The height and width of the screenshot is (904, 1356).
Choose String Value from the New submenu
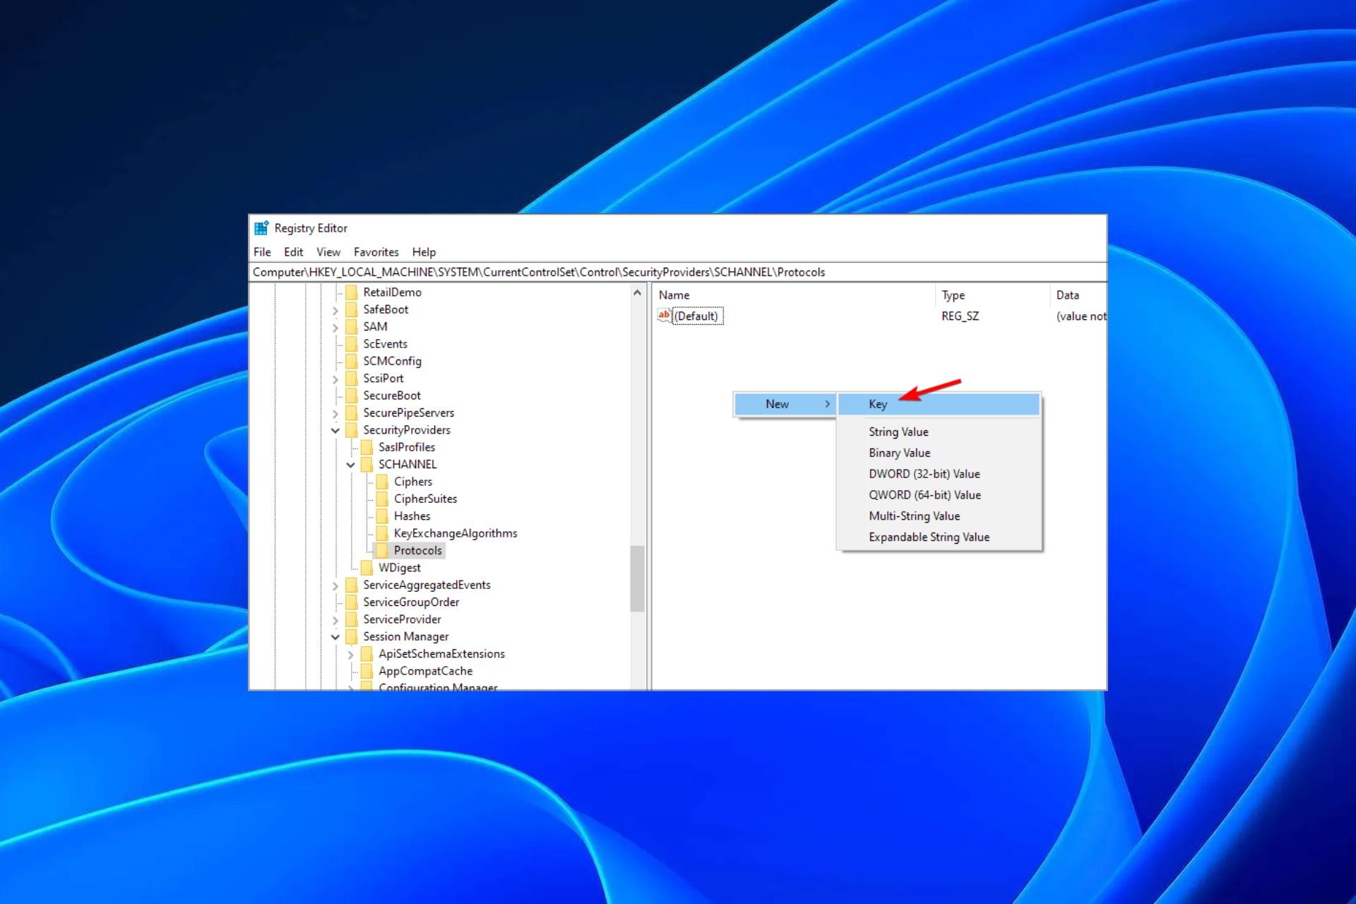pyautogui.click(x=939, y=432)
